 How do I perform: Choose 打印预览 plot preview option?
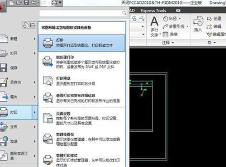coord(82,81)
